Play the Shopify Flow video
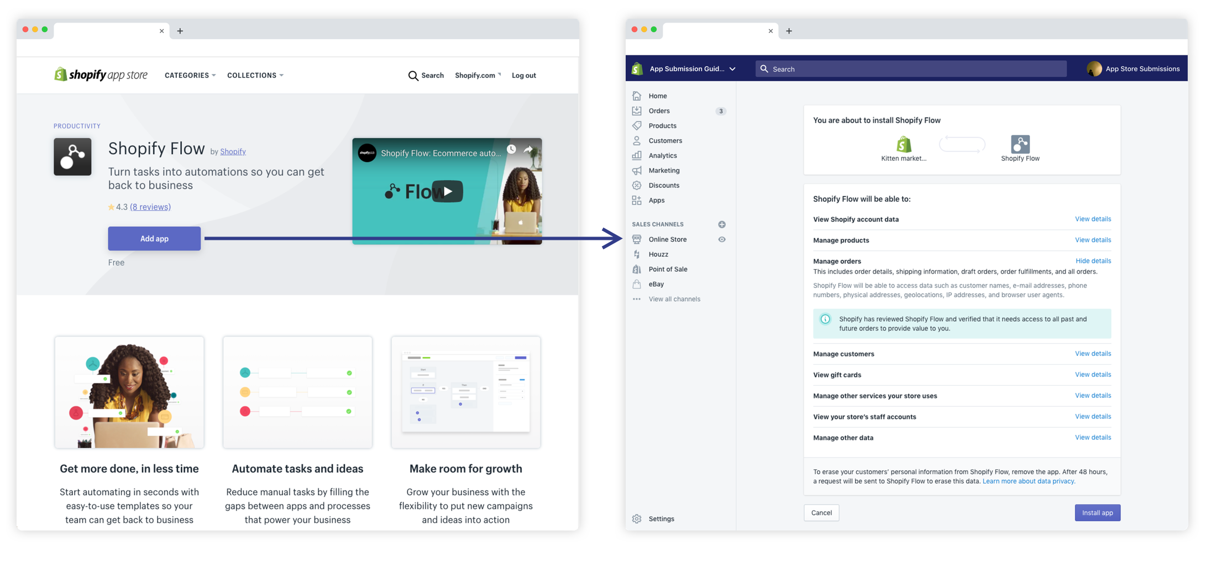Image resolution: width=1216 pixels, height=562 pixels. point(447,191)
